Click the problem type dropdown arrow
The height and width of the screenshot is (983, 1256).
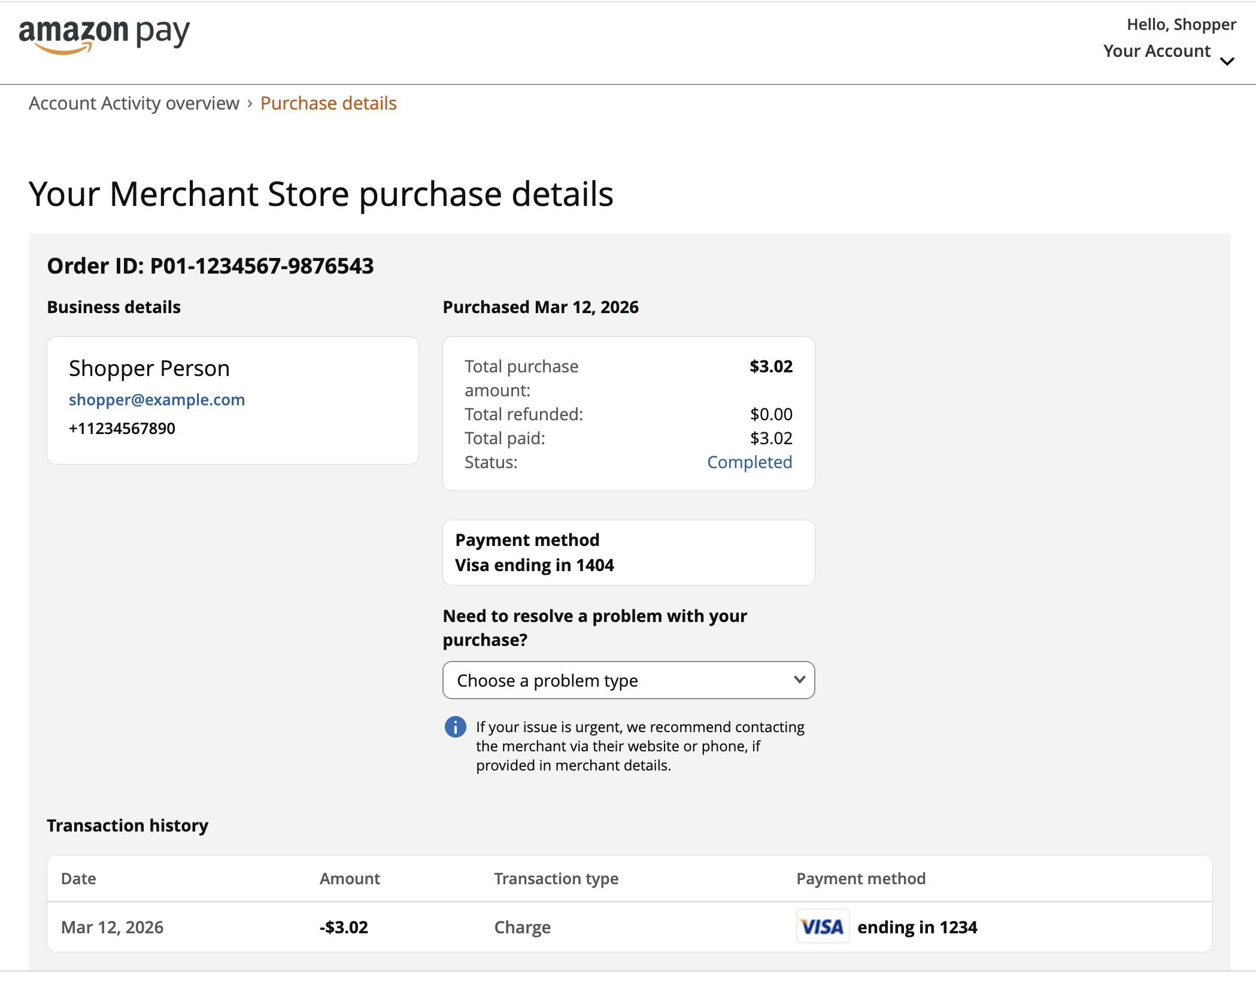click(799, 679)
